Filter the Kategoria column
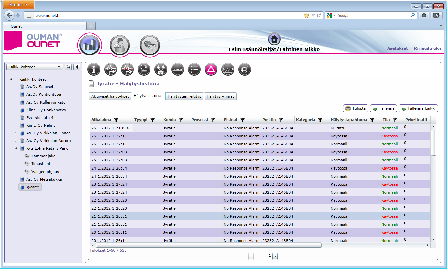 [x=320, y=120]
